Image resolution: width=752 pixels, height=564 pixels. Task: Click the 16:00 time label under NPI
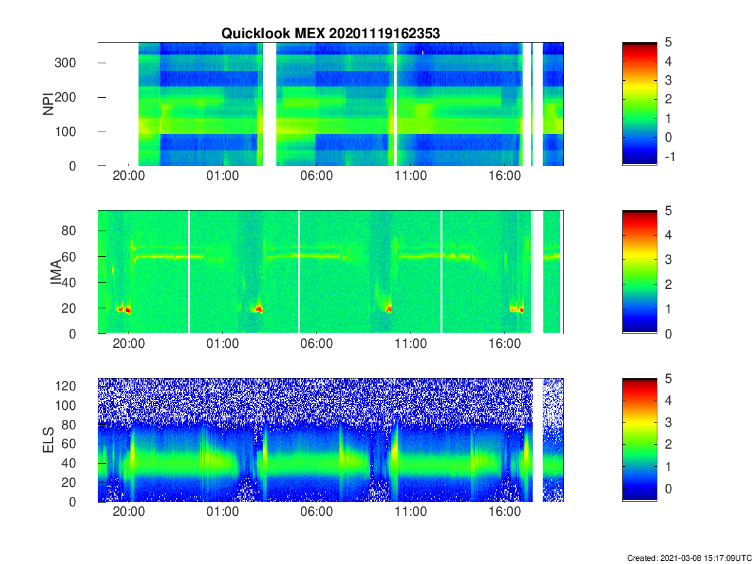point(505,176)
